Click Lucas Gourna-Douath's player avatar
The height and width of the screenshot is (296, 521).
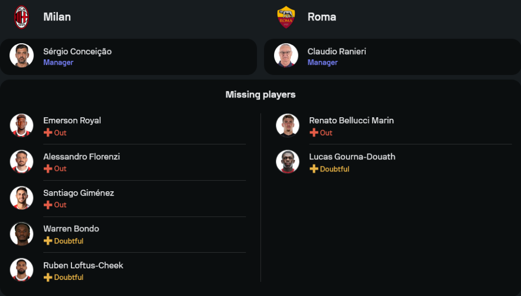(288, 162)
